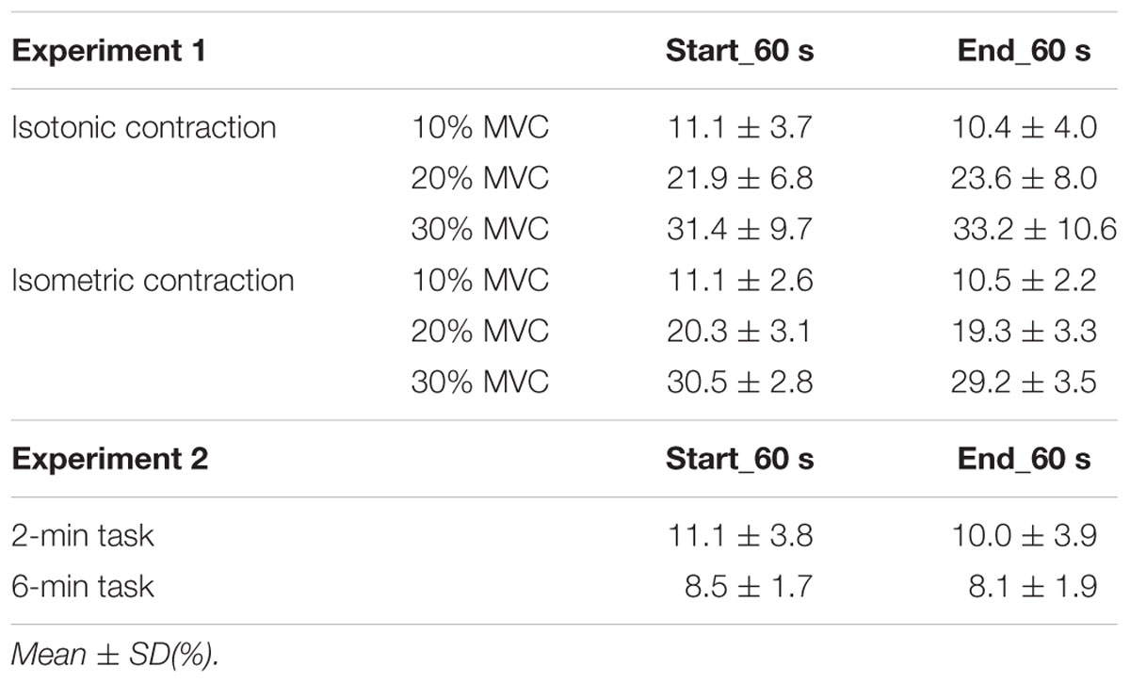Screen dimensions: 1130x683
Task: Click the value 11.1 ± 3.7
Action: point(739,127)
